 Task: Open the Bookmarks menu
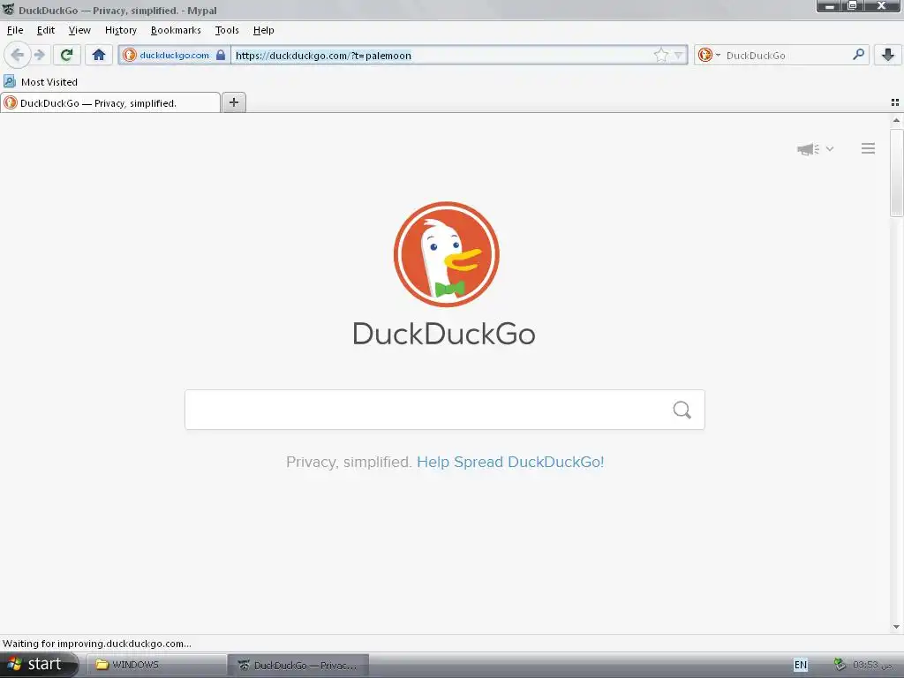click(x=176, y=30)
